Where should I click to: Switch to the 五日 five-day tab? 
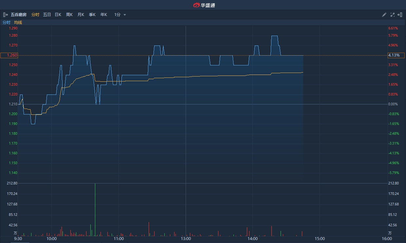47,15
